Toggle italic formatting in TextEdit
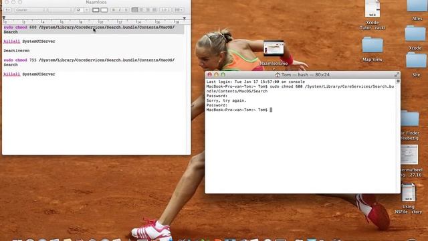Screen dimensions: 428x241 [120, 10]
